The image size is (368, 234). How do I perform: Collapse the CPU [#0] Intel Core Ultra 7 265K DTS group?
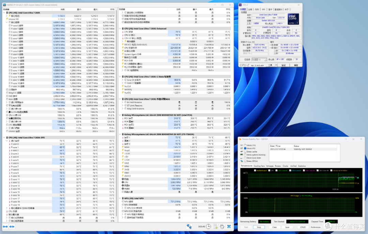pos(4,138)
